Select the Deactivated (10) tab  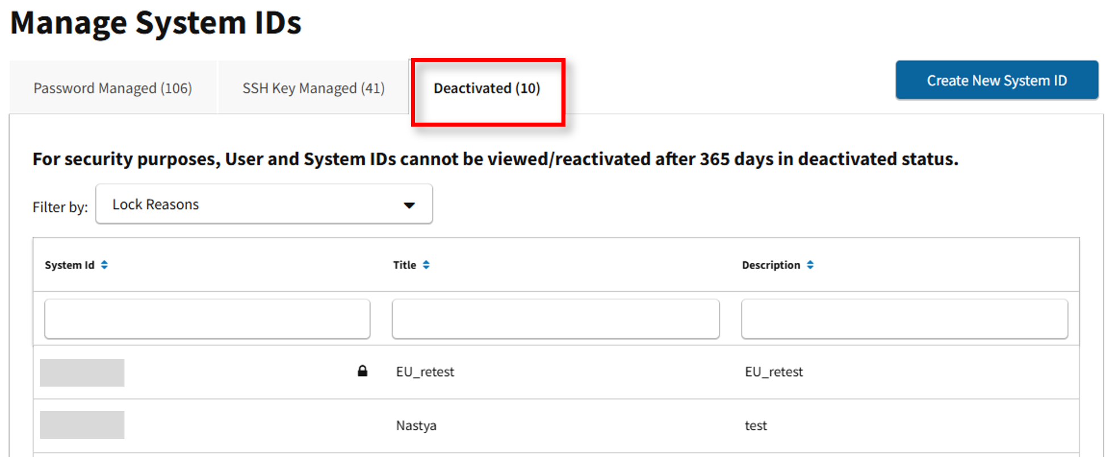click(x=487, y=89)
